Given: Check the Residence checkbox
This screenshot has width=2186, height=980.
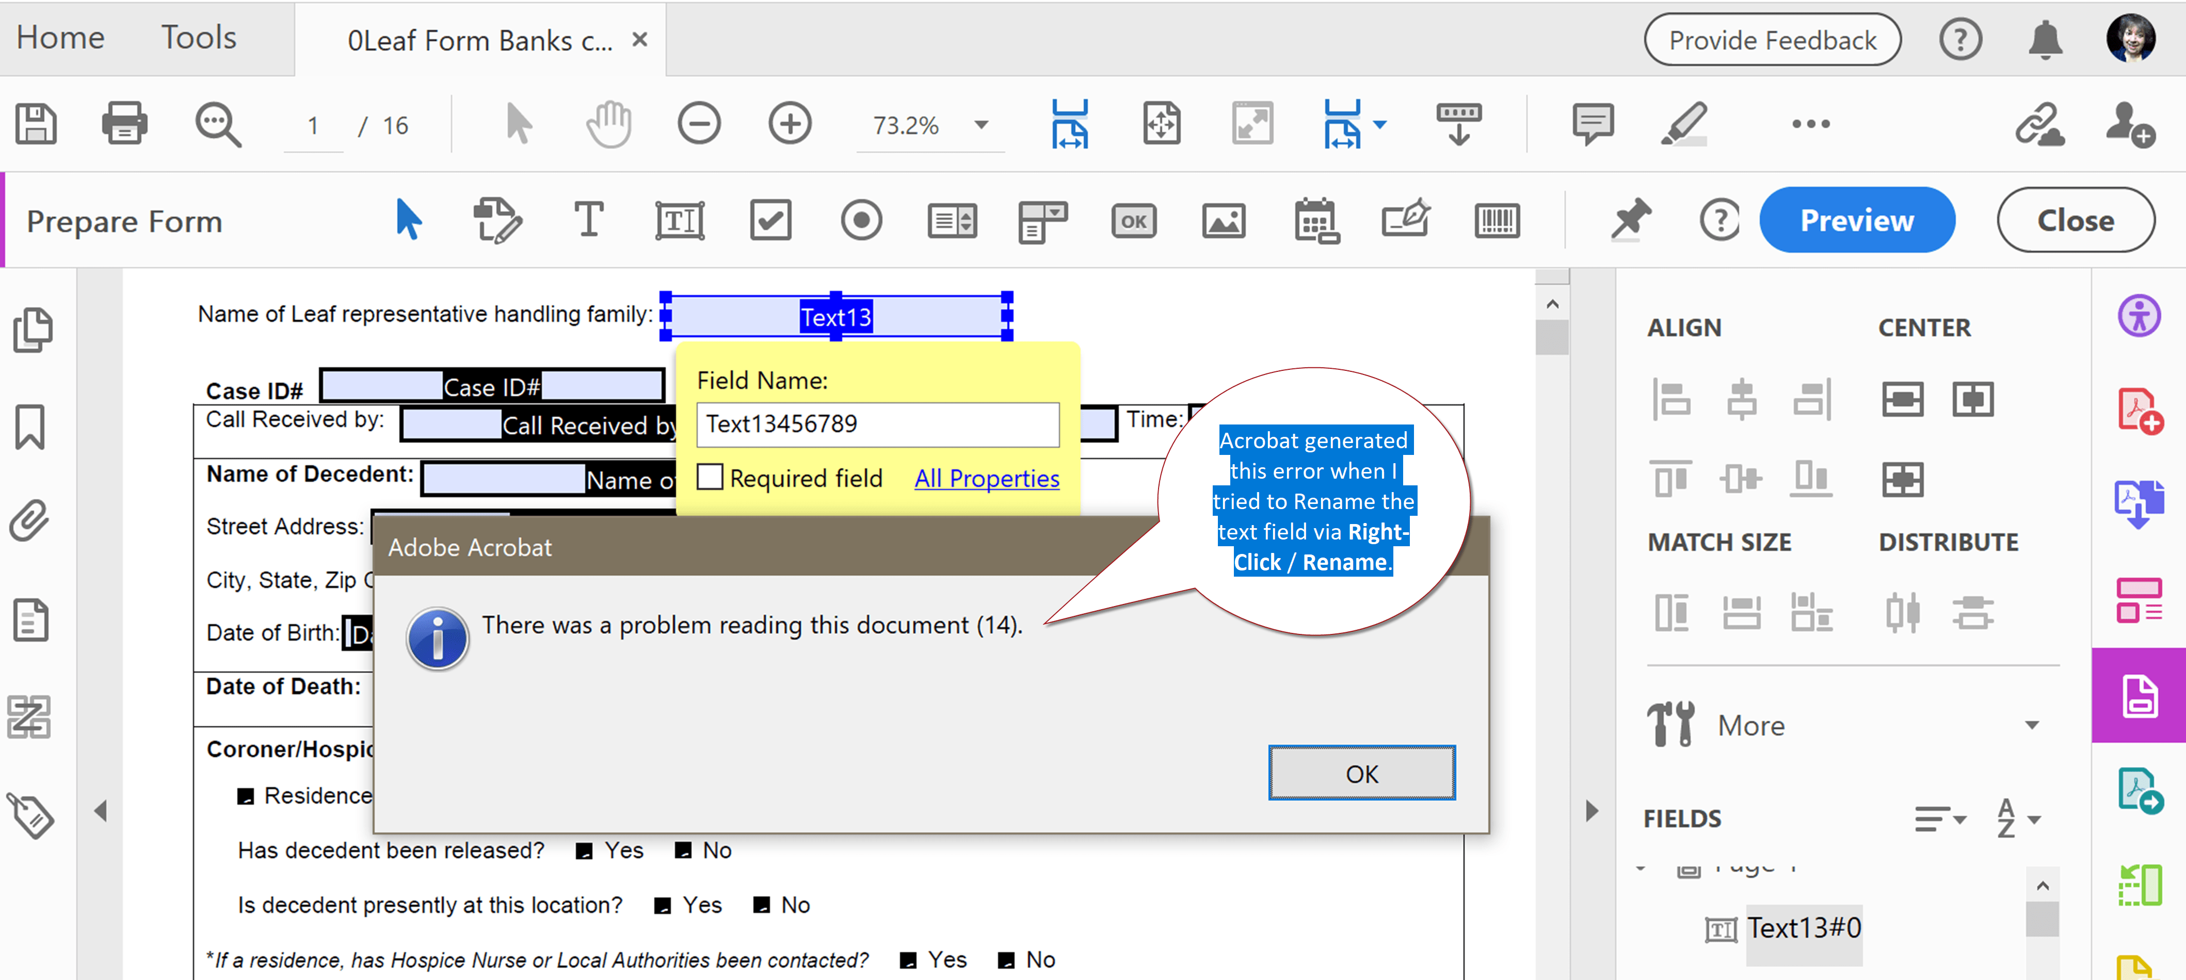Looking at the screenshot, I should [245, 797].
